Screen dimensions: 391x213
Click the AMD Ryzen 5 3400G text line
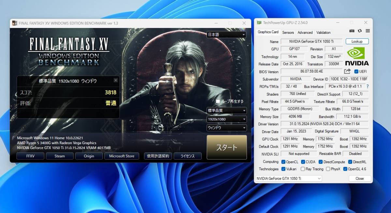point(57,143)
